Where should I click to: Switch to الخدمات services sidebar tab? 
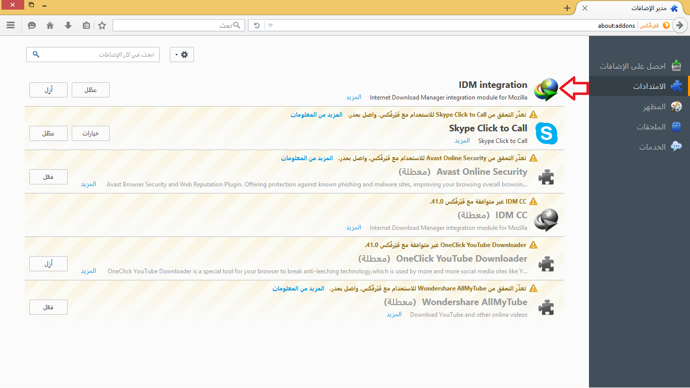(639, 147)
